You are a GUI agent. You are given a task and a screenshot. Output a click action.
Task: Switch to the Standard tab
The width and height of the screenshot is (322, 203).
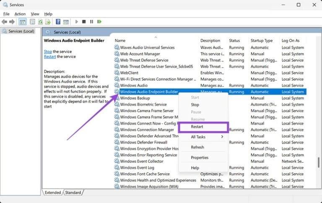(x=73, y=193)
